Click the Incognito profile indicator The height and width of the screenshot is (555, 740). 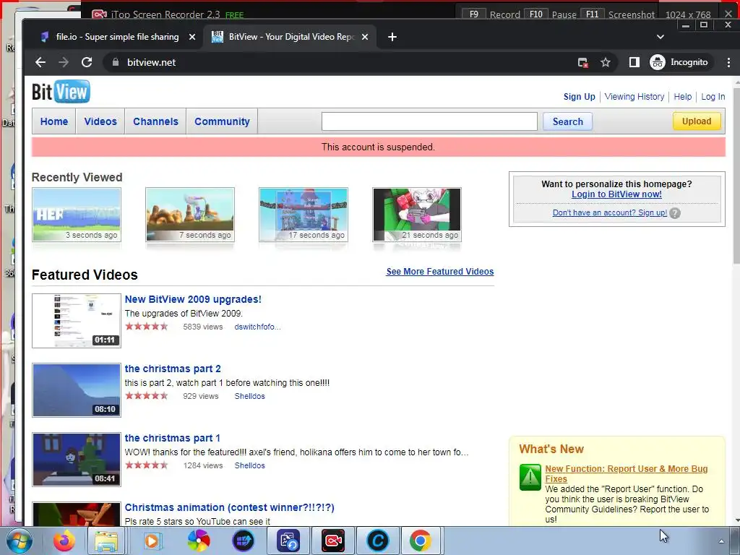click(x=679, y=62)
